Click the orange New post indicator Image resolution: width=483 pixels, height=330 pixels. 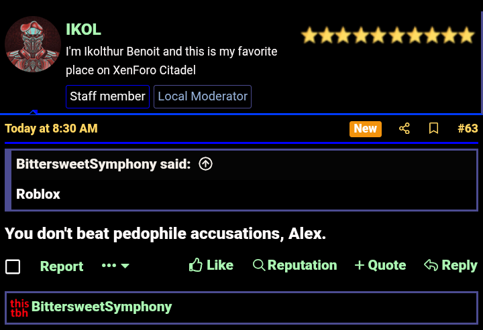pos(365,129)
